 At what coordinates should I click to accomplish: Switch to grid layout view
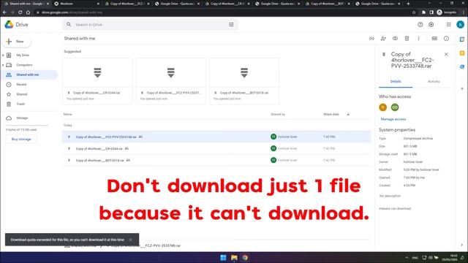tap(434, 39)
